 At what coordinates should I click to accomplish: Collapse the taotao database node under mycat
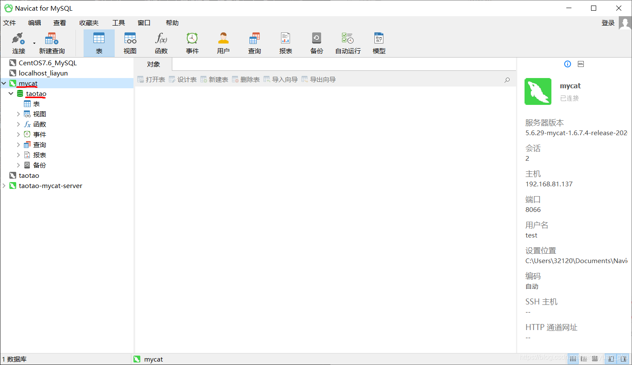pos(11,93)
